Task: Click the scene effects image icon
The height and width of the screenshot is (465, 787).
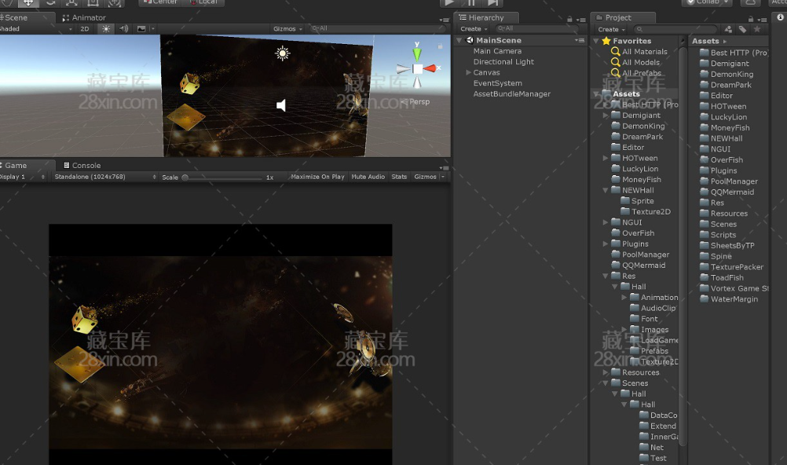Action: pyautogui.click(x=141, y=29)
